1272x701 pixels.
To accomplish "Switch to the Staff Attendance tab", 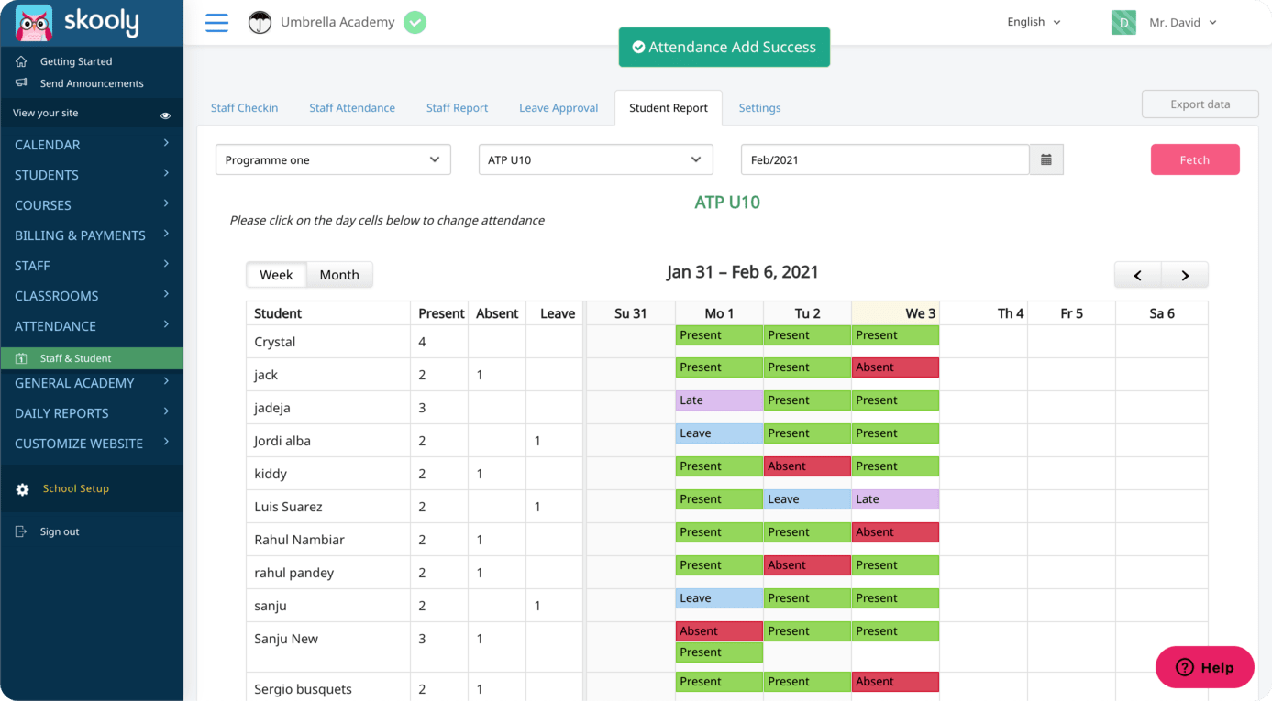I will coord(352,107).
